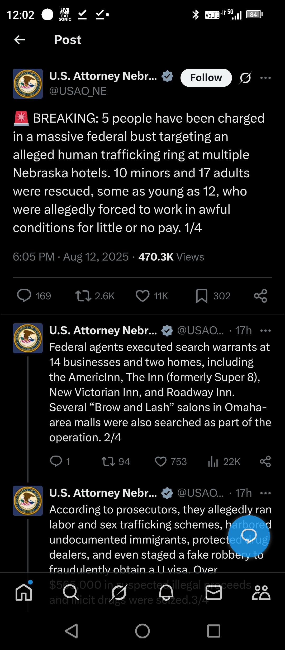This screenshot has height=650, width=285.
Task: Open more options on the 2/4 reply
Action: [265, 331]
